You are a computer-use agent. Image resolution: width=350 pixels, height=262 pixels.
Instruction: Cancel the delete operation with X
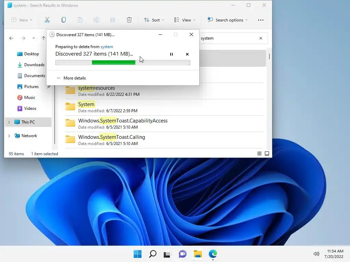pyautogui.click(x=187, y=54)
